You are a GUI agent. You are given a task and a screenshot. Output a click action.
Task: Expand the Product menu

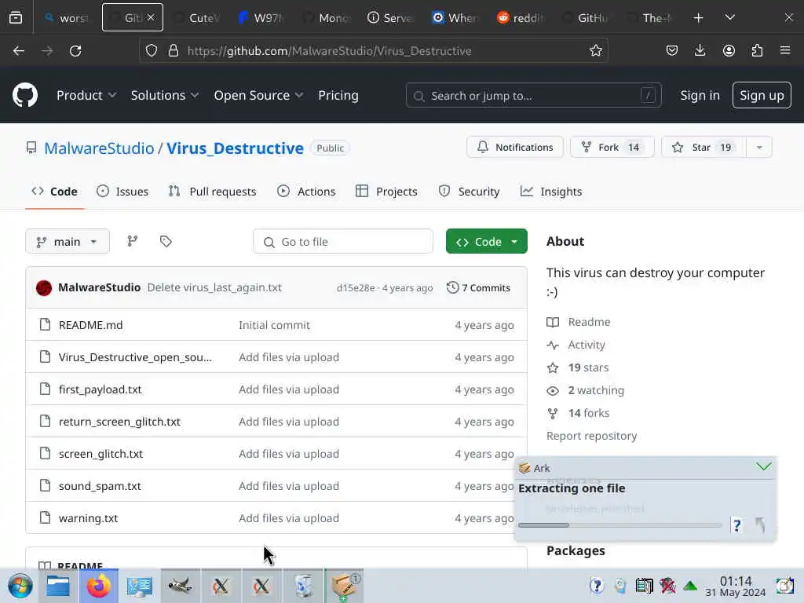(86, 95)
